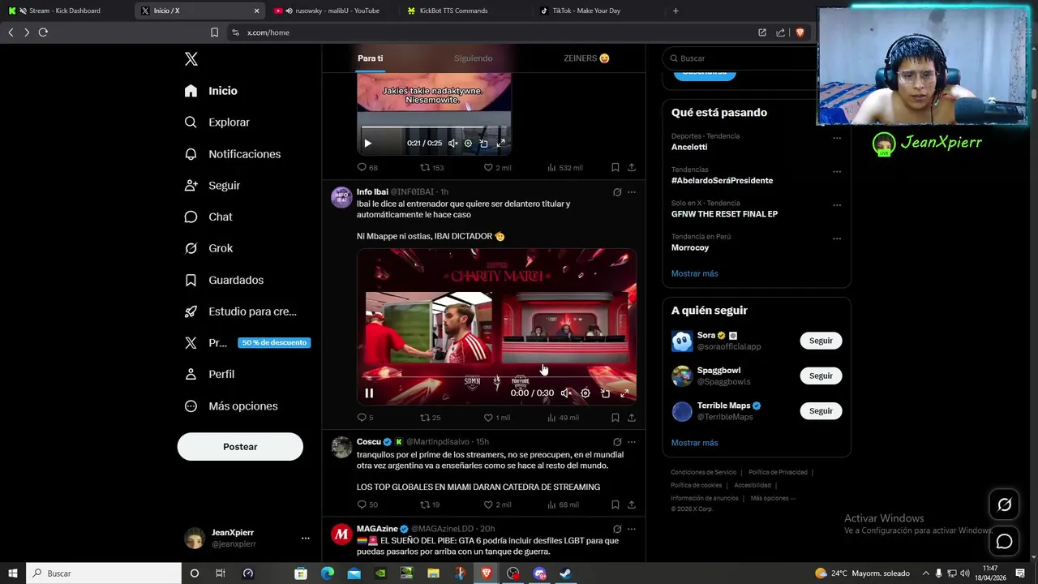Open Info Ibai post more options
This screenshot has width=1038, height=584.
pos(632,192)
